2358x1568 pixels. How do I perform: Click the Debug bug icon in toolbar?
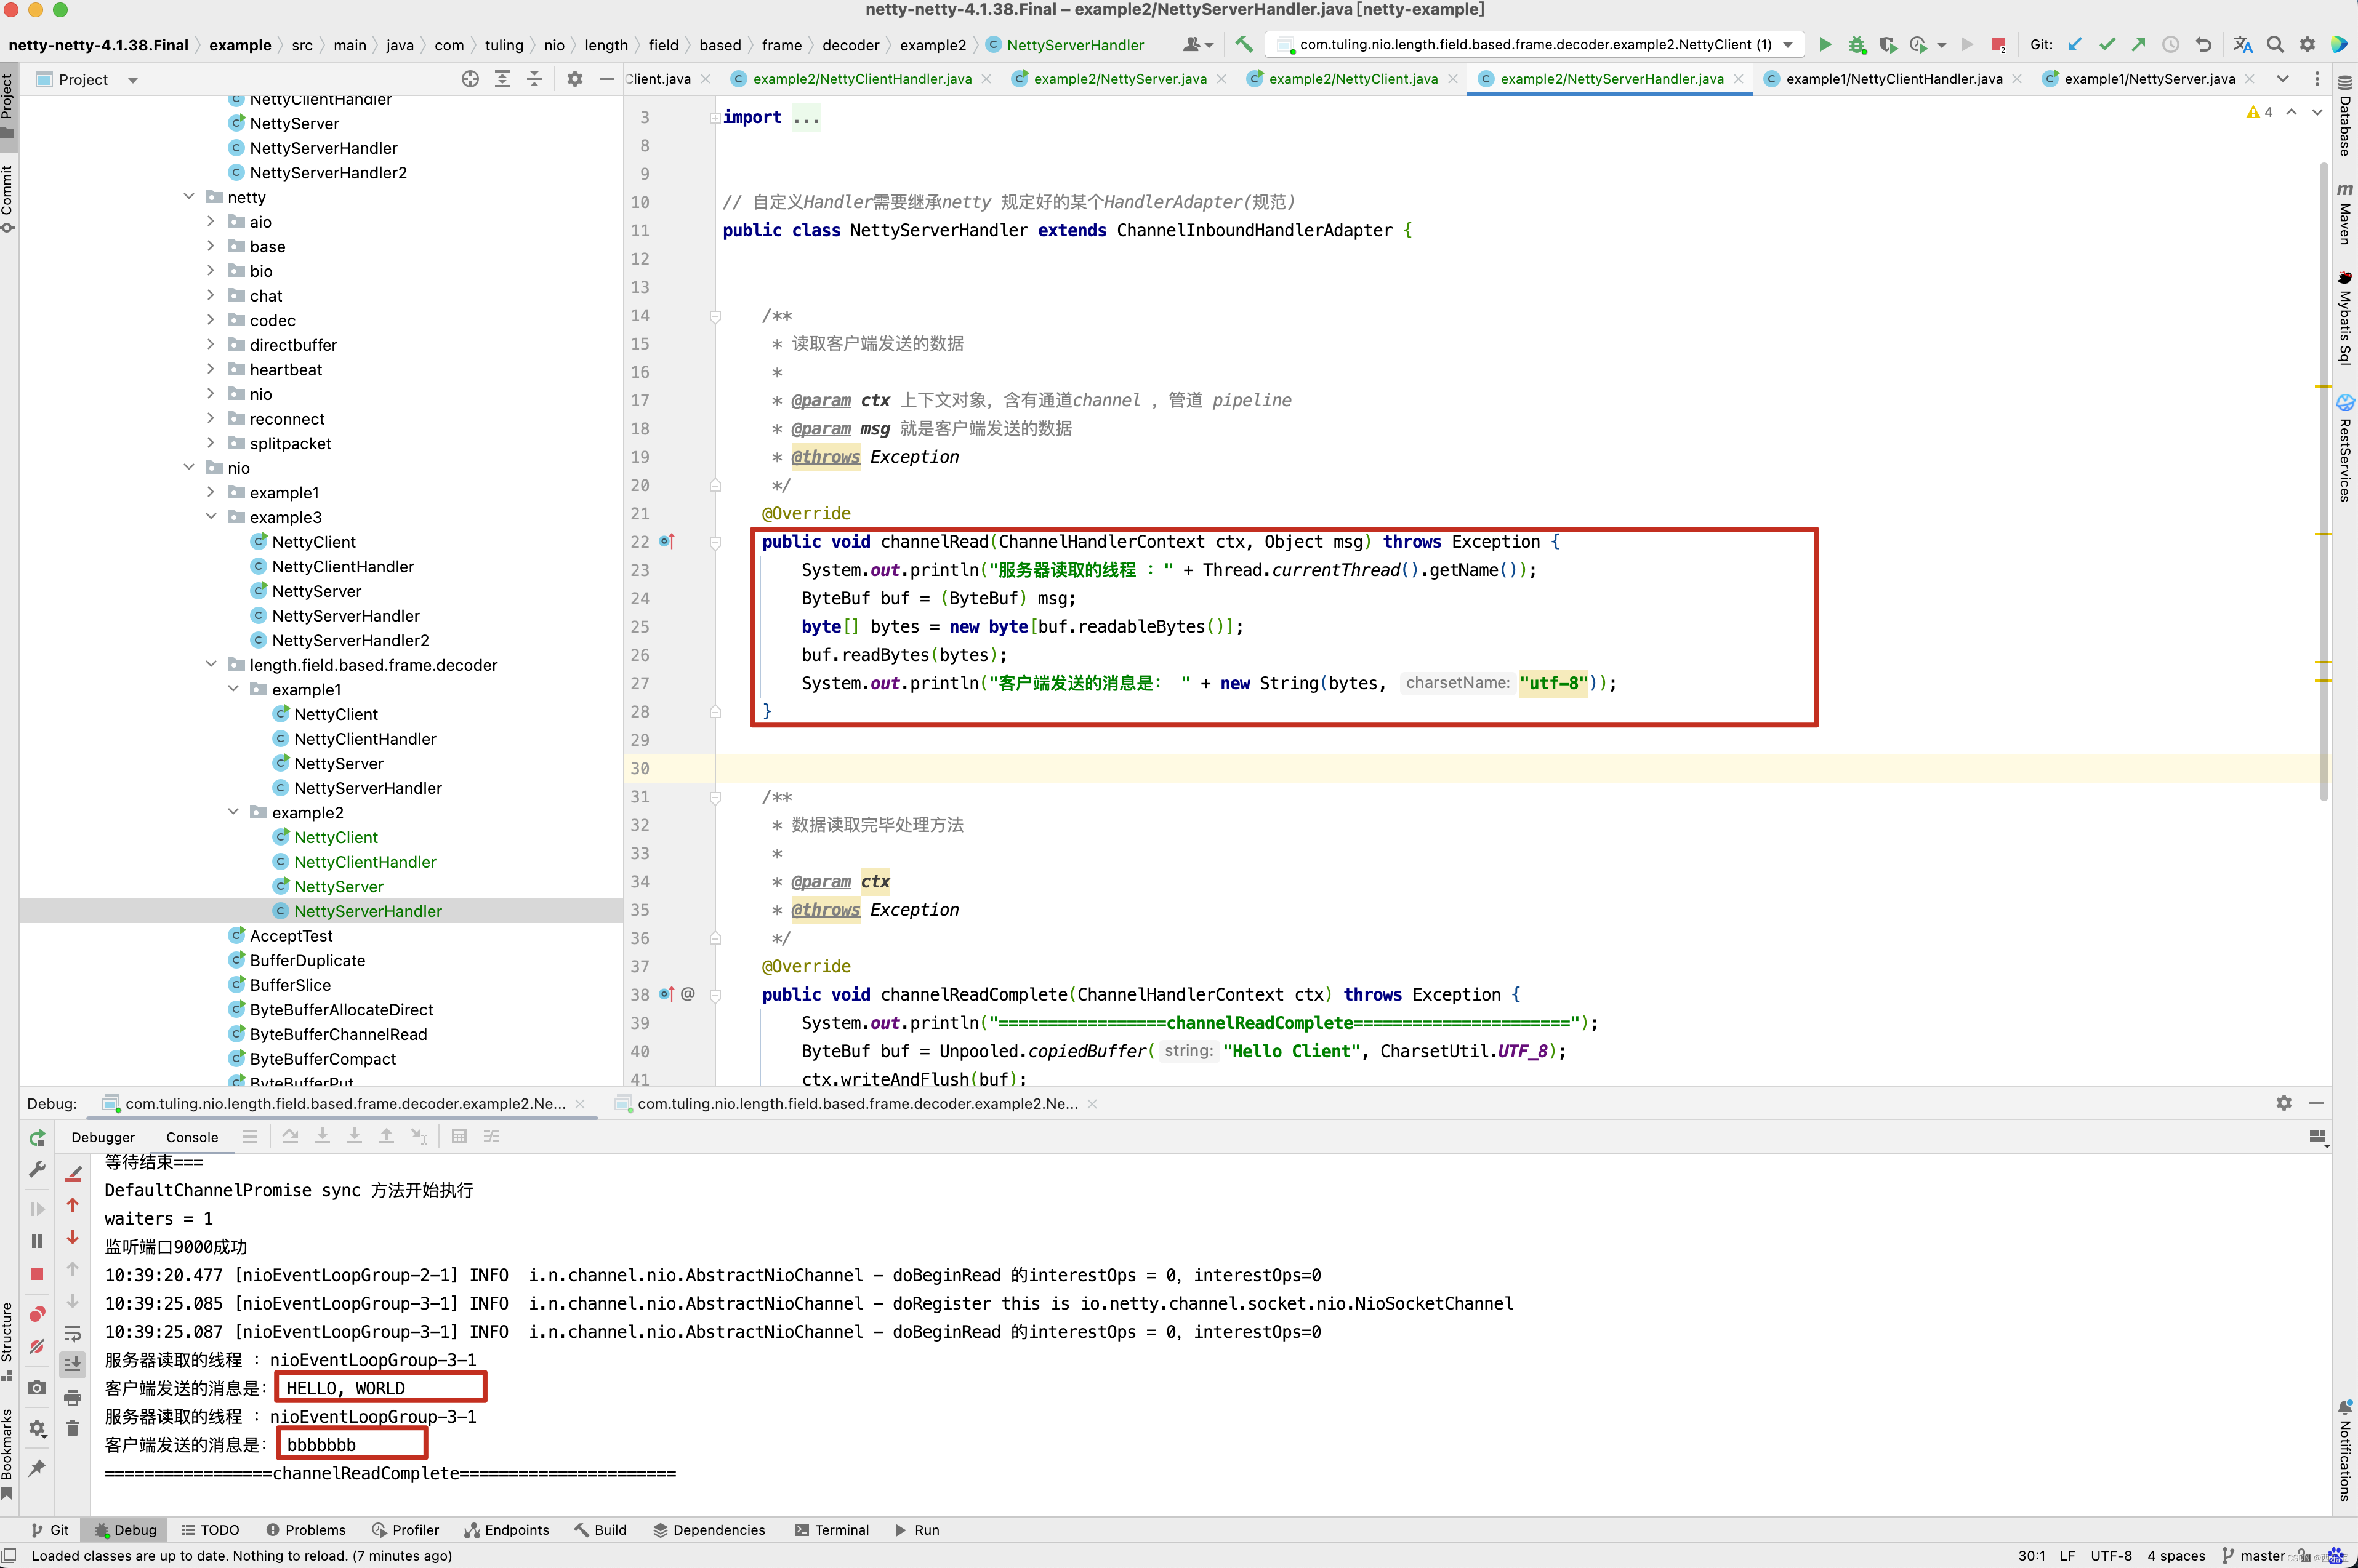pyautogui.click(x=1857, y=44)
